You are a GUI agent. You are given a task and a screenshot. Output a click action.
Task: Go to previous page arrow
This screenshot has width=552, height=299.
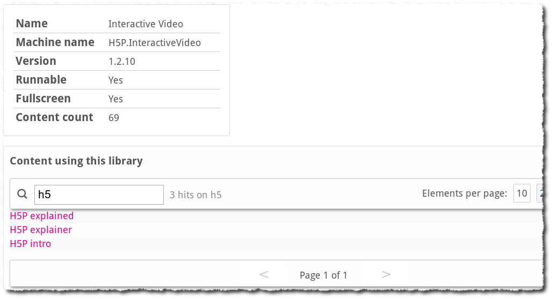click(x=264, y=274)
